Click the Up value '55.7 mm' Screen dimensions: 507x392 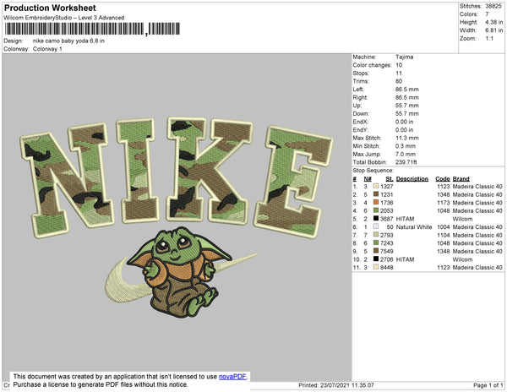406,106
